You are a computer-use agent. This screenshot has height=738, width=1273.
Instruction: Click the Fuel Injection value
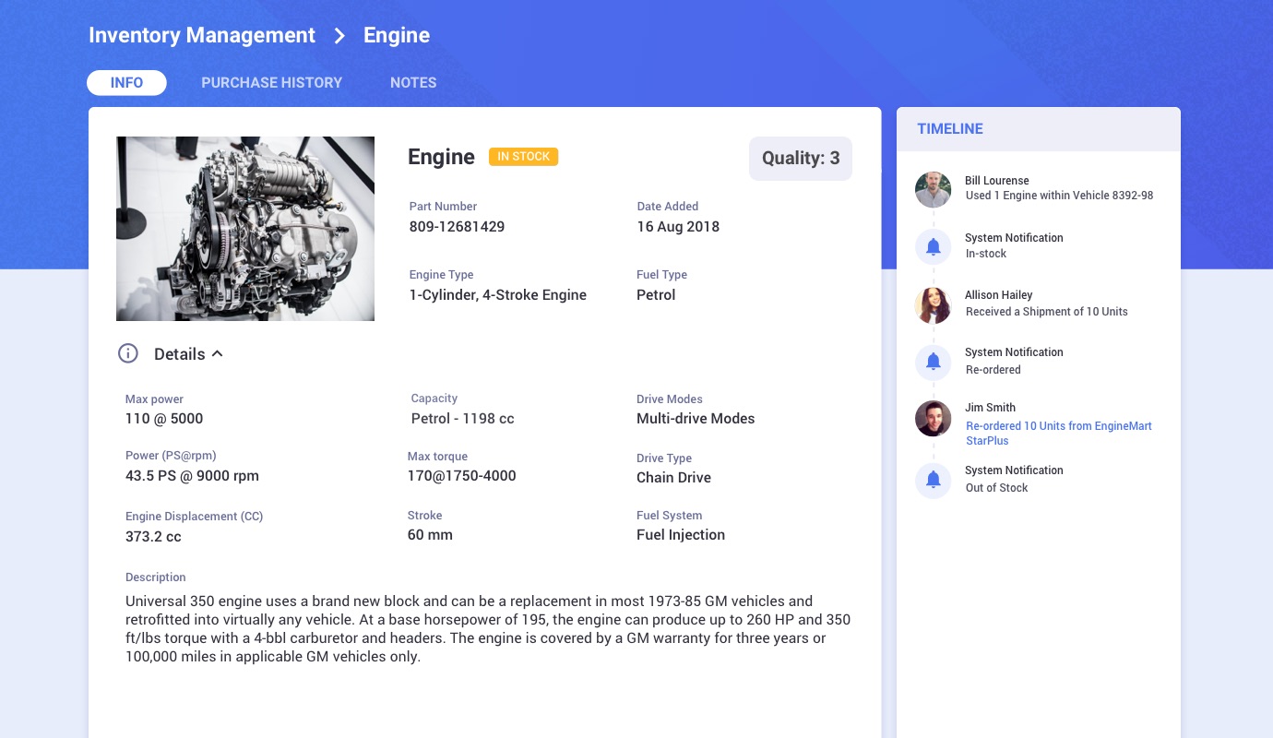click(681, 535)
